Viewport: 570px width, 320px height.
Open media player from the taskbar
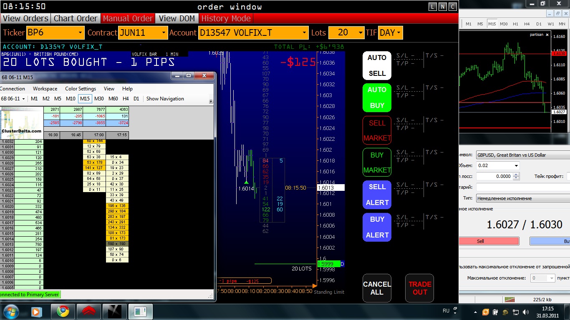click(36, 312)
